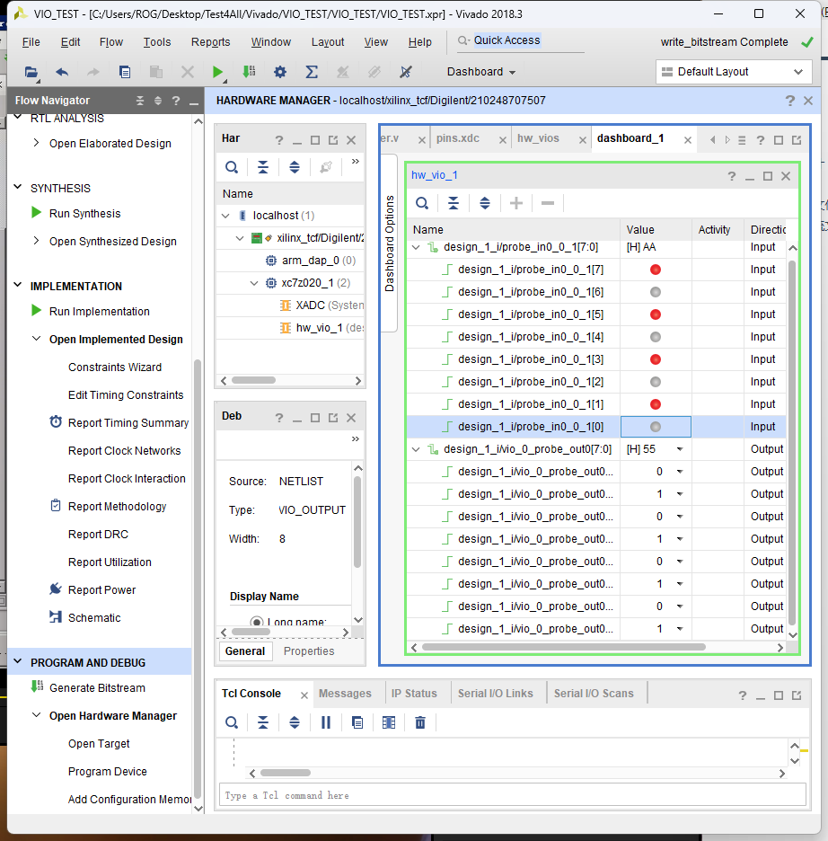
Task: Click Flow Navigator help question mark
Action: click(175, 101)
